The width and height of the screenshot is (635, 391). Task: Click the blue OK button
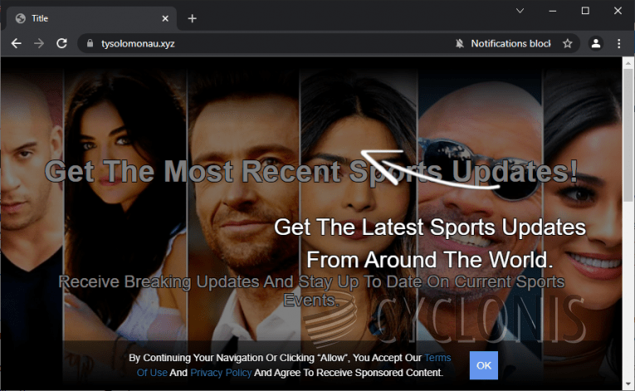pyautogui.click(x=483, y=365)
